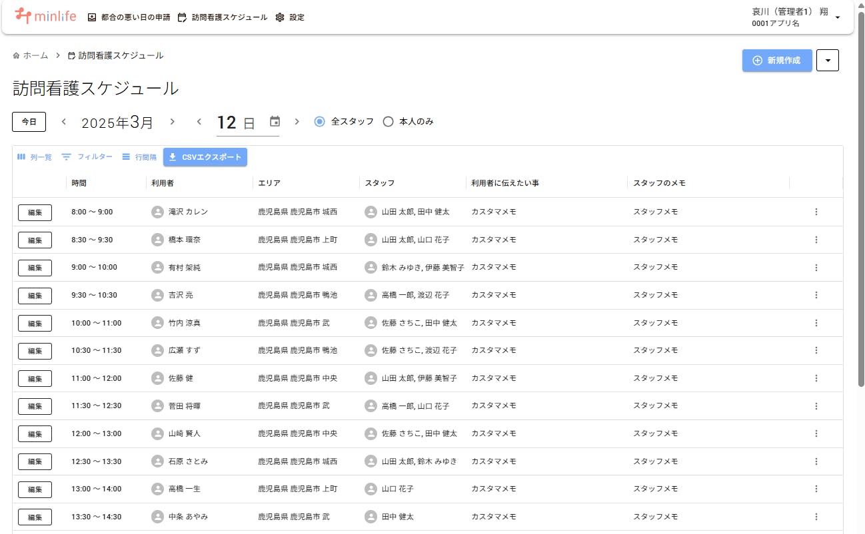Select the 全スタッフ radio button
Viewport: 865px width, 534px height.
tap(320, 122)
